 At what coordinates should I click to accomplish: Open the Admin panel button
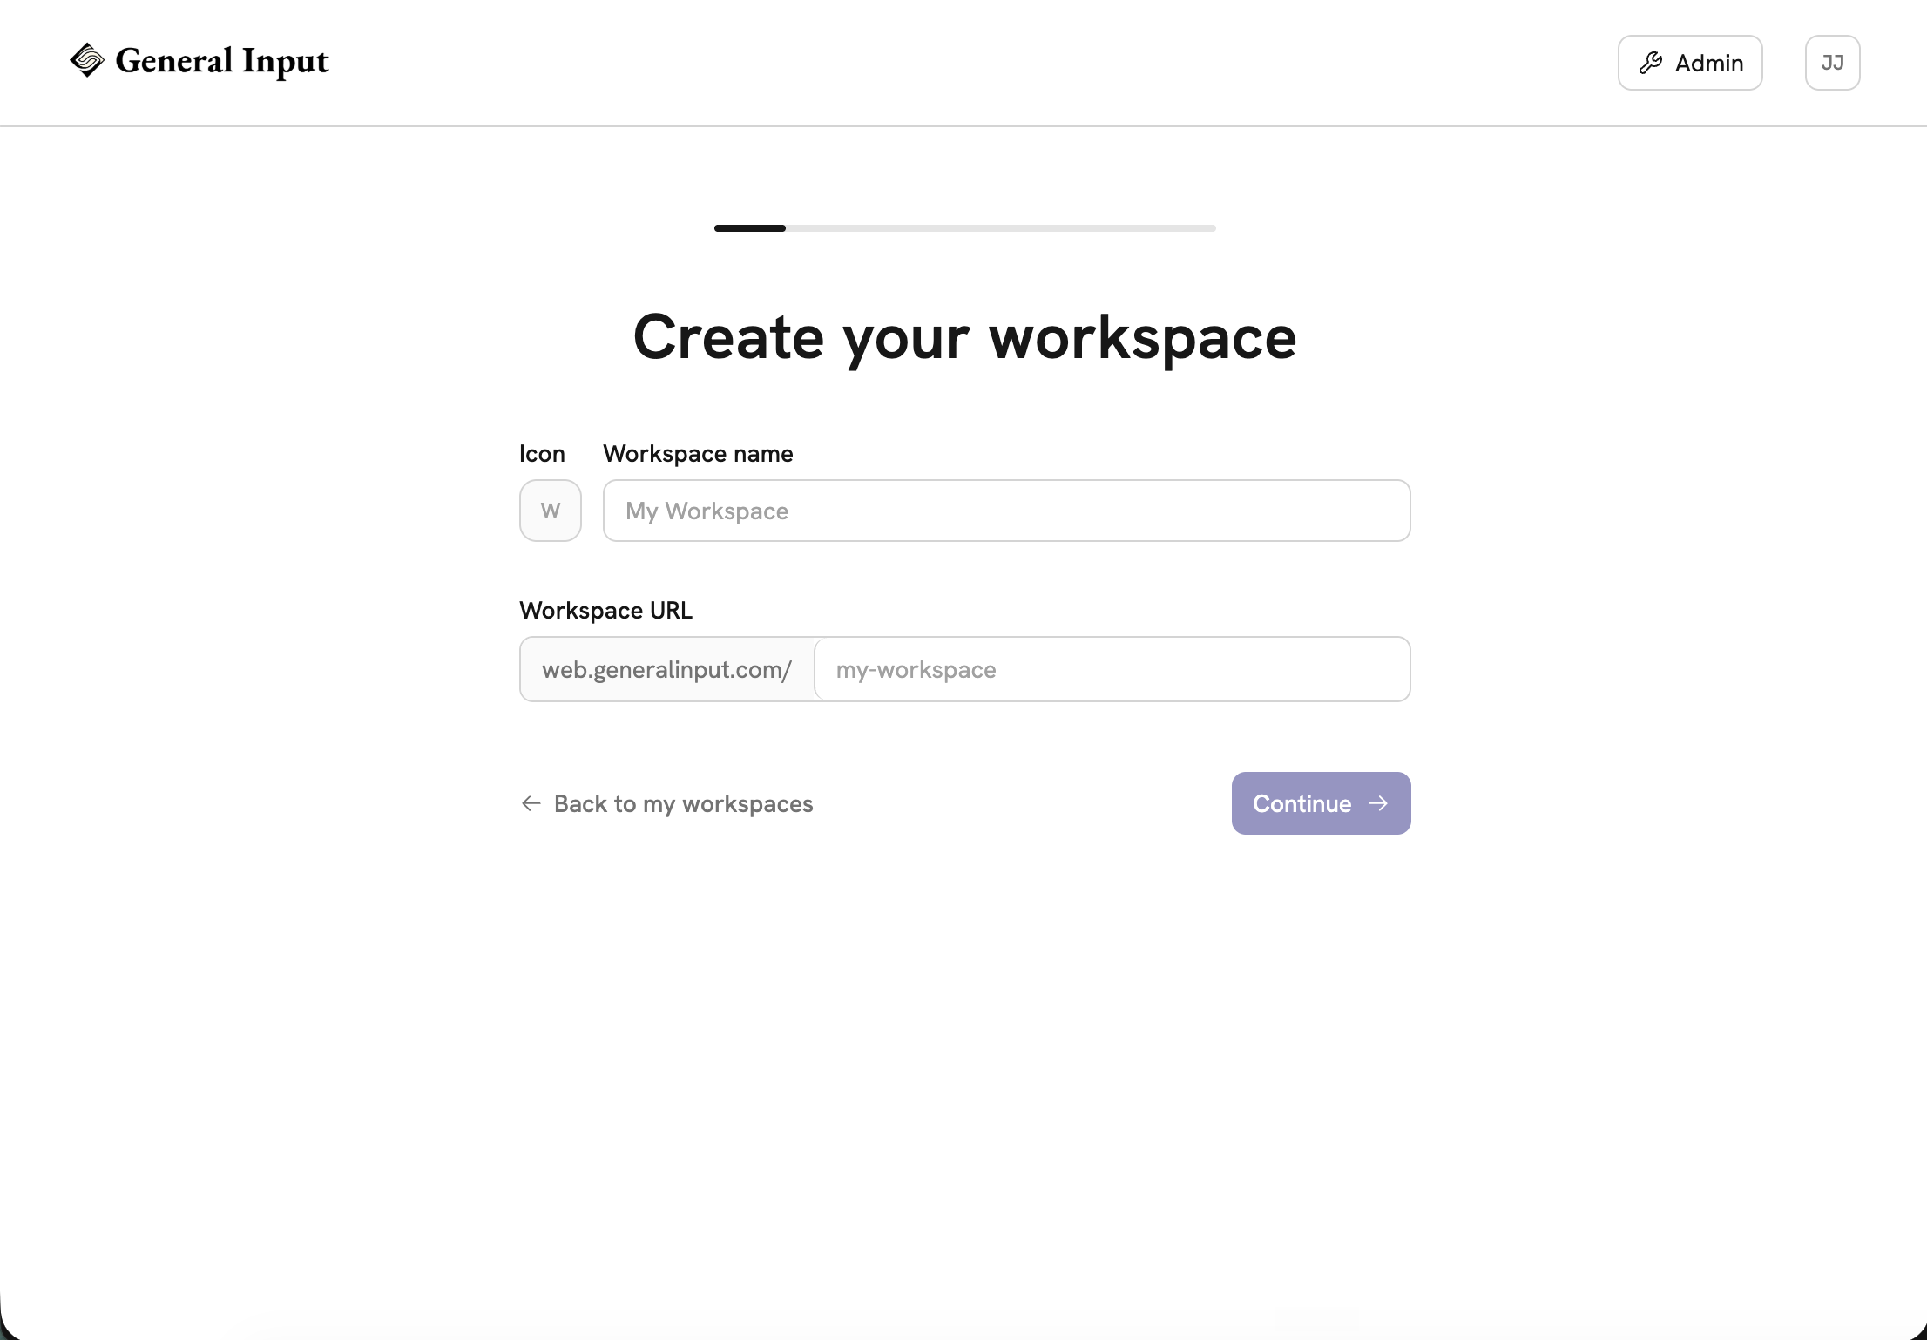pyautogui.click(x=1690, y=63)
